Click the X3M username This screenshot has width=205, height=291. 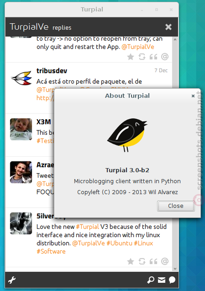tap(44, 122)
